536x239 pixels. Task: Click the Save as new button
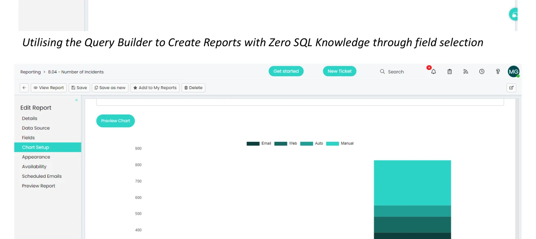(110, 88)
